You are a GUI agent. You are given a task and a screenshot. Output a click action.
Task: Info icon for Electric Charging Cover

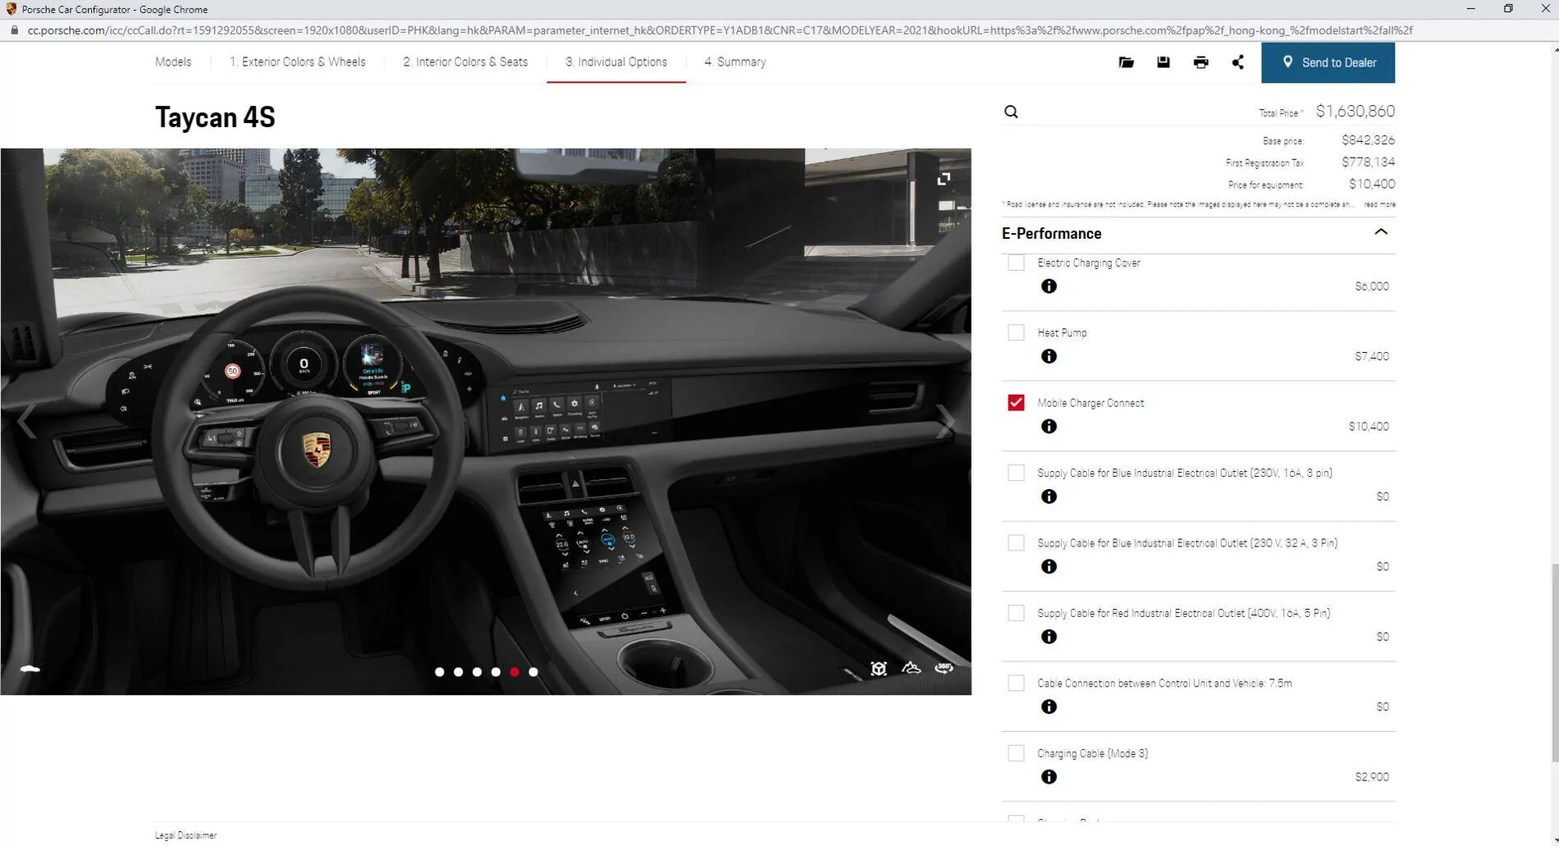click(1049, 286)
